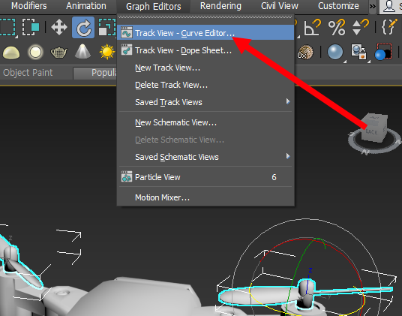This screenshot has height=316, width=402.
Task: Select the Scale tool
Action: (x=106, y=27)
